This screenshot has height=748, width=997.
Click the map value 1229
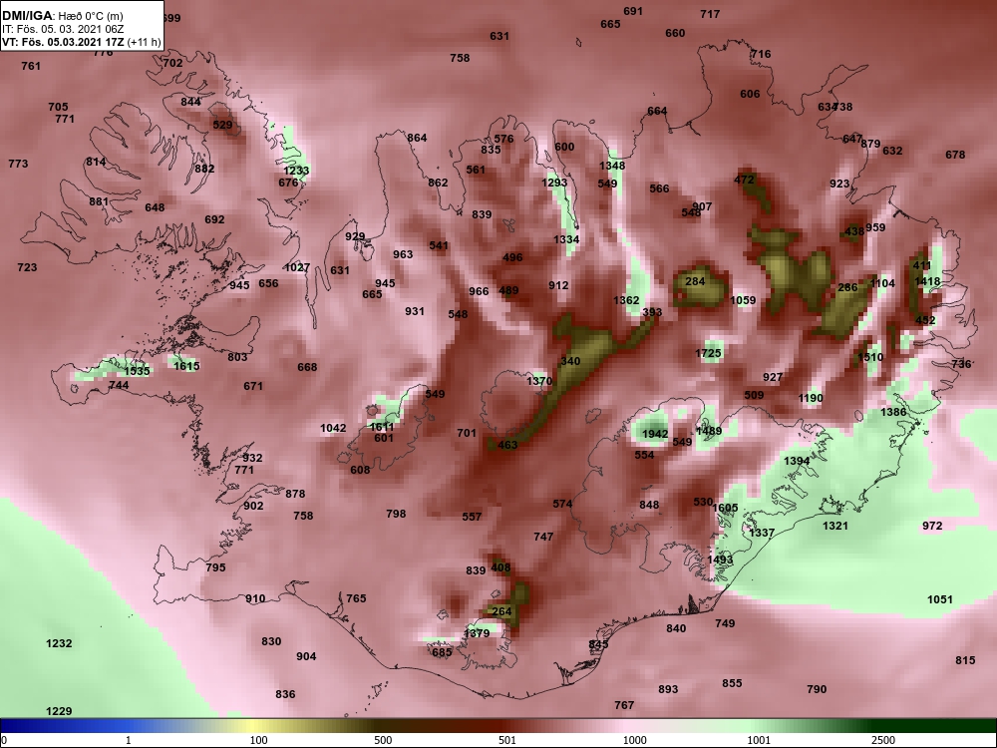59,711
